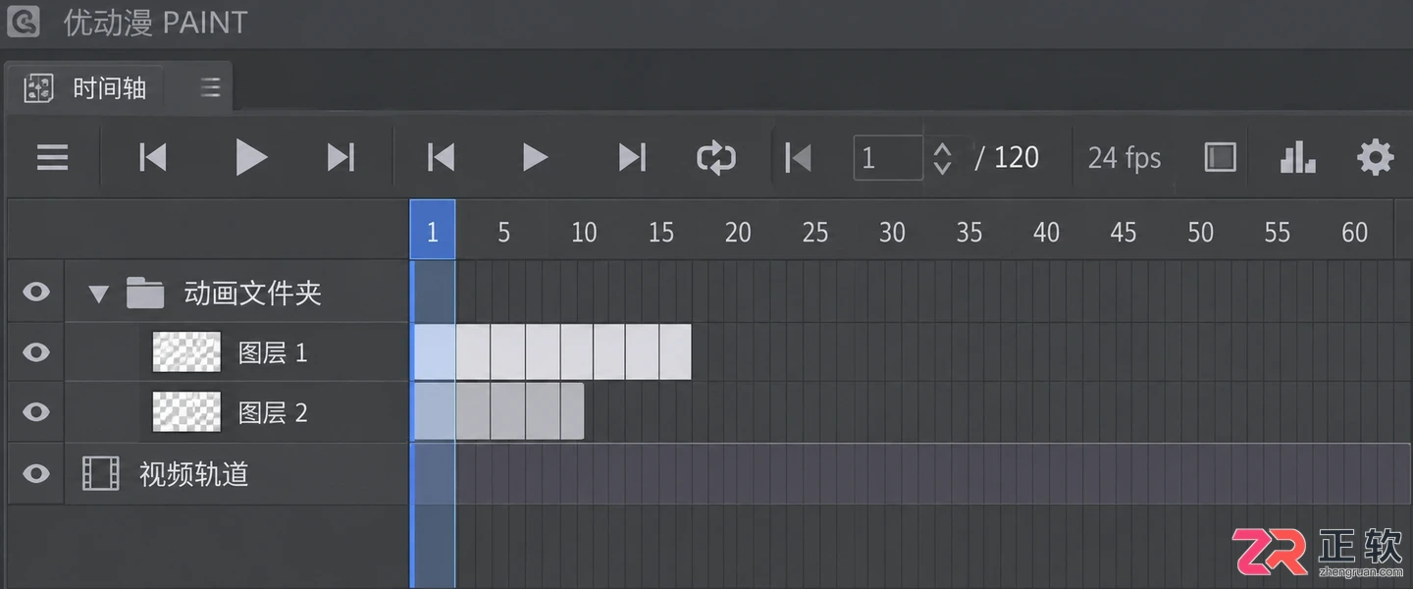Click the folder icon of 动画文件夹
The image size is (1413, 589).
click(x=145, y=293)
